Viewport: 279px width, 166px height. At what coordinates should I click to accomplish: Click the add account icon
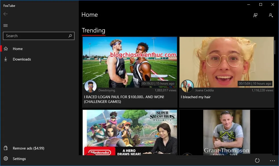pos(271,15)
